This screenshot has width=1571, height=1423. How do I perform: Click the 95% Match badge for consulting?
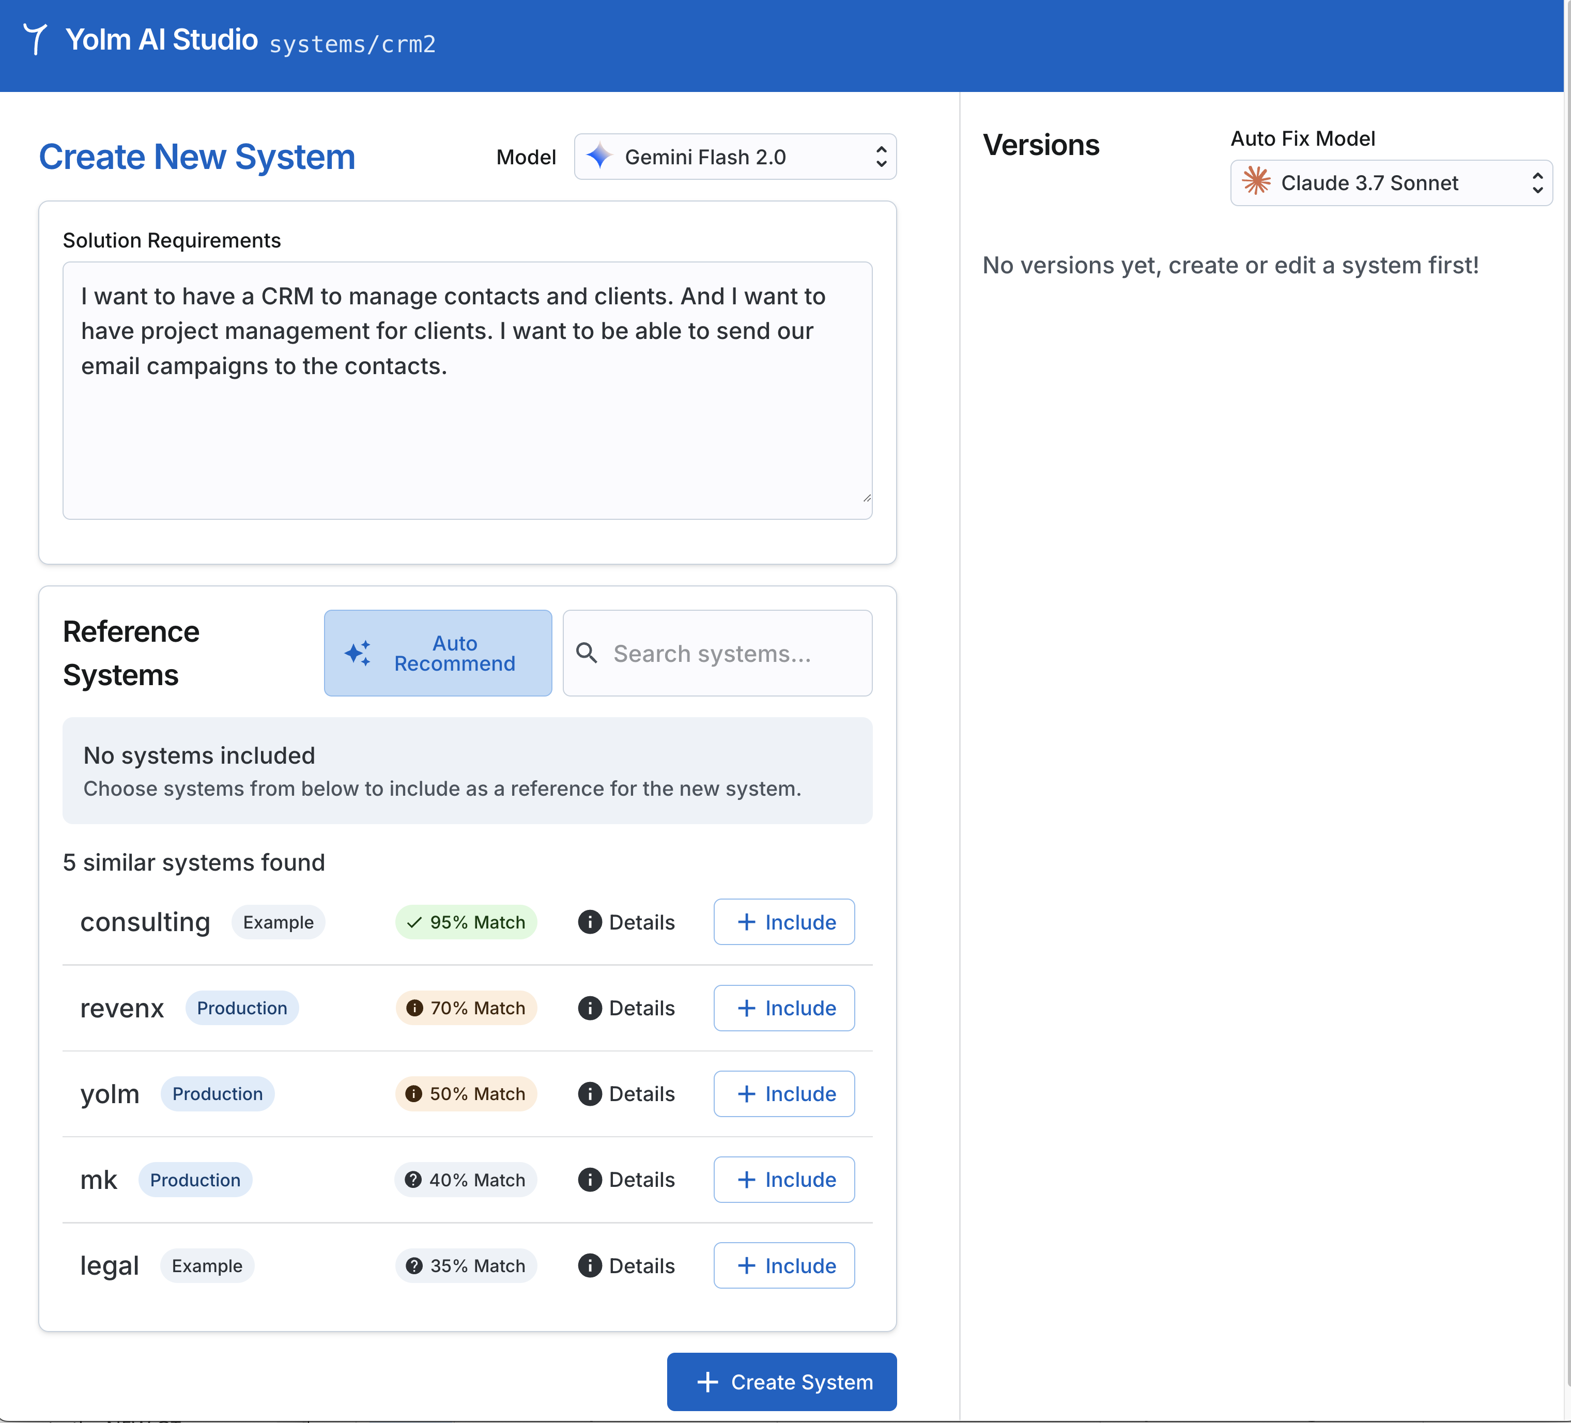click(x=466, y=922)
